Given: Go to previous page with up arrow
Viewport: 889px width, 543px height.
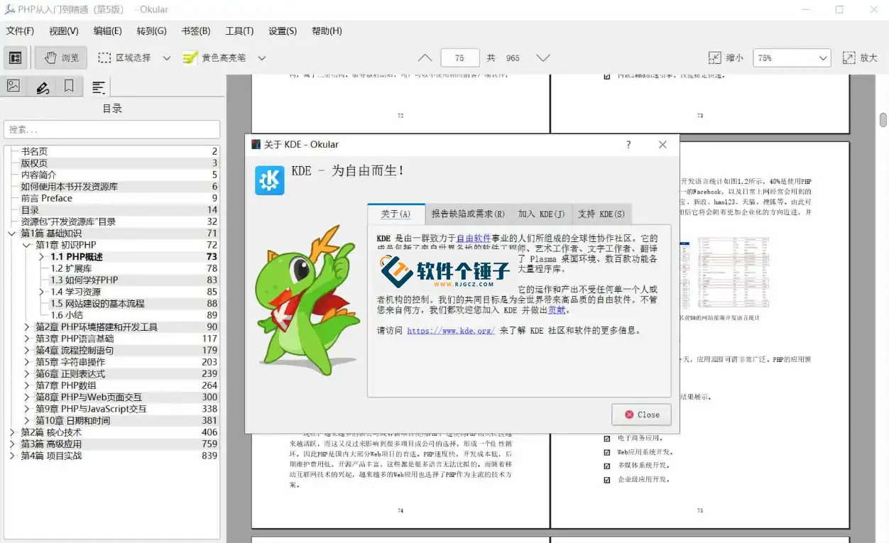Looking at the screenshot, I should click(425, 58).
